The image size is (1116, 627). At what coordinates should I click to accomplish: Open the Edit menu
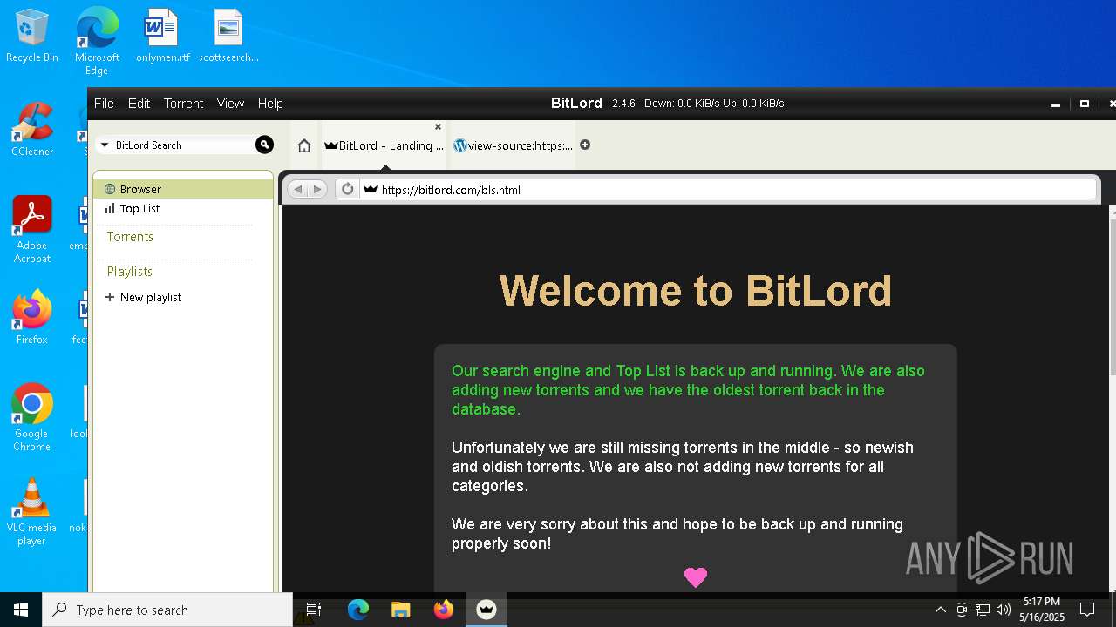pyautogui.click(x=139, y=103)
